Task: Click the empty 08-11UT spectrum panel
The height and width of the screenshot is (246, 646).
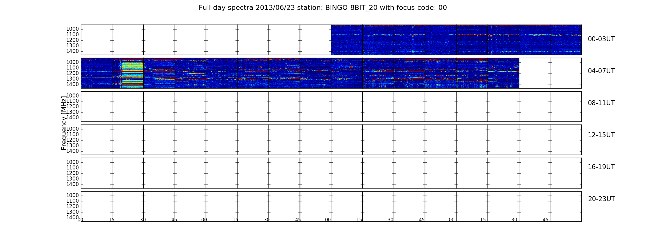Action: point(331,106)
